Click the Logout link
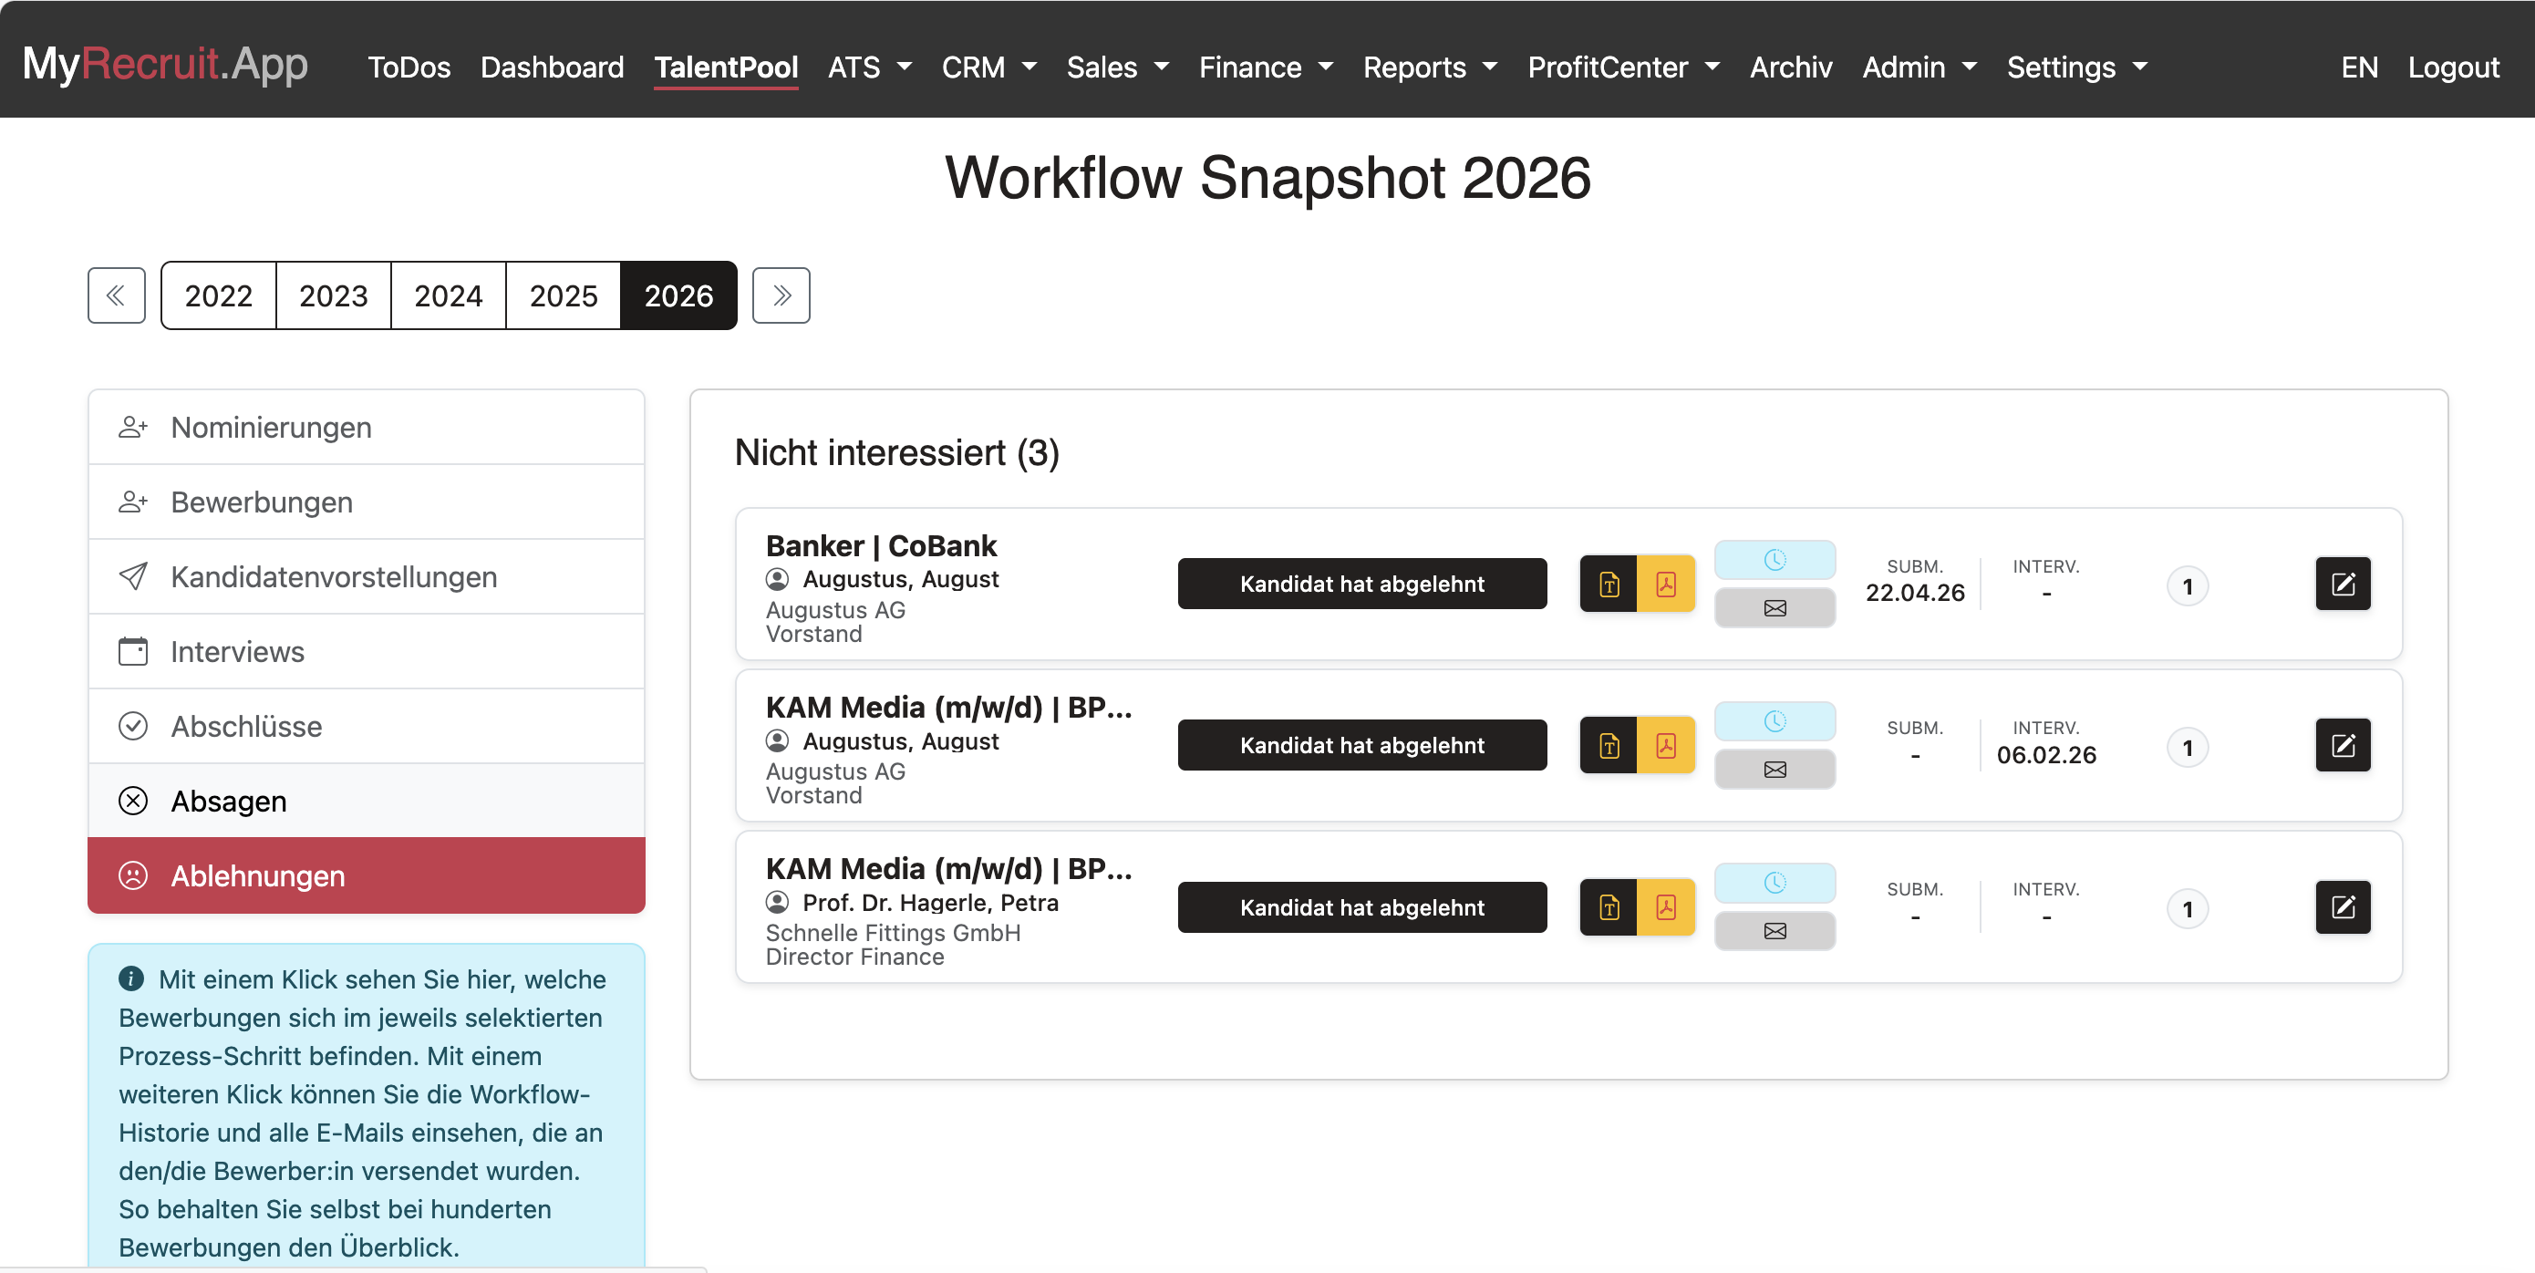This screenshot has height=1273, width=2535. point(2453,67)
